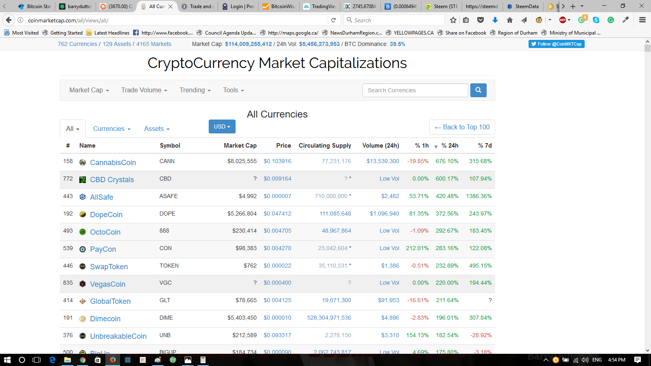651x366 pixels.
Task: Open the 4165 Markets link
Action: click(154, 44)
